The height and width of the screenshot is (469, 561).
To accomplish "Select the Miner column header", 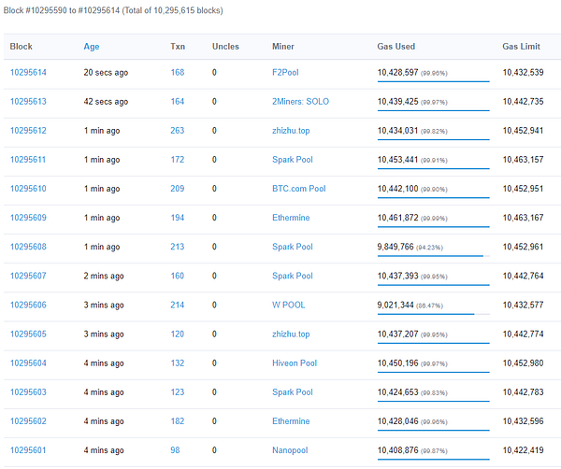I will tap(283, 47).
